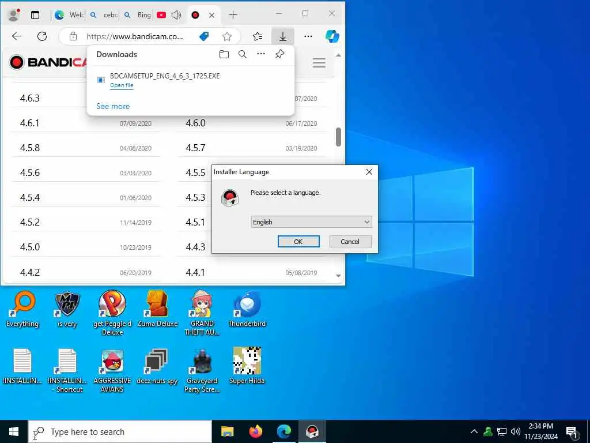Mute the audio-playing tab speaker icon
This screenshot has height=443, width=590.
click(x=176, y=15)
